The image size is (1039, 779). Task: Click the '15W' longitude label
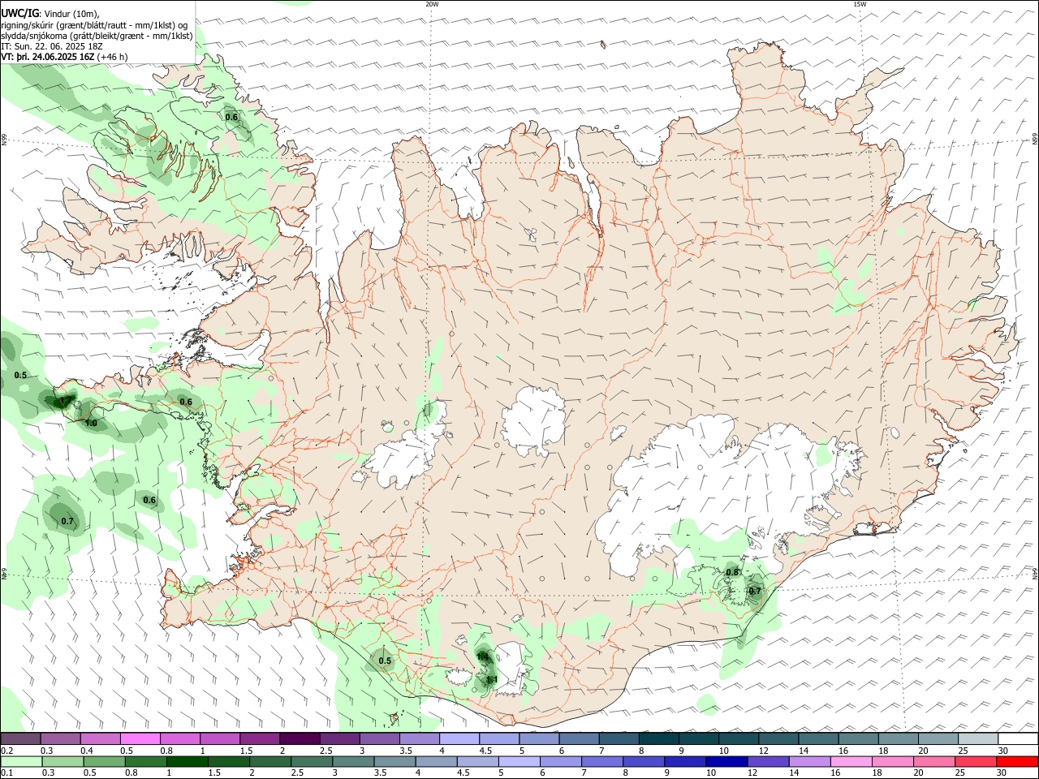point(860,4)
